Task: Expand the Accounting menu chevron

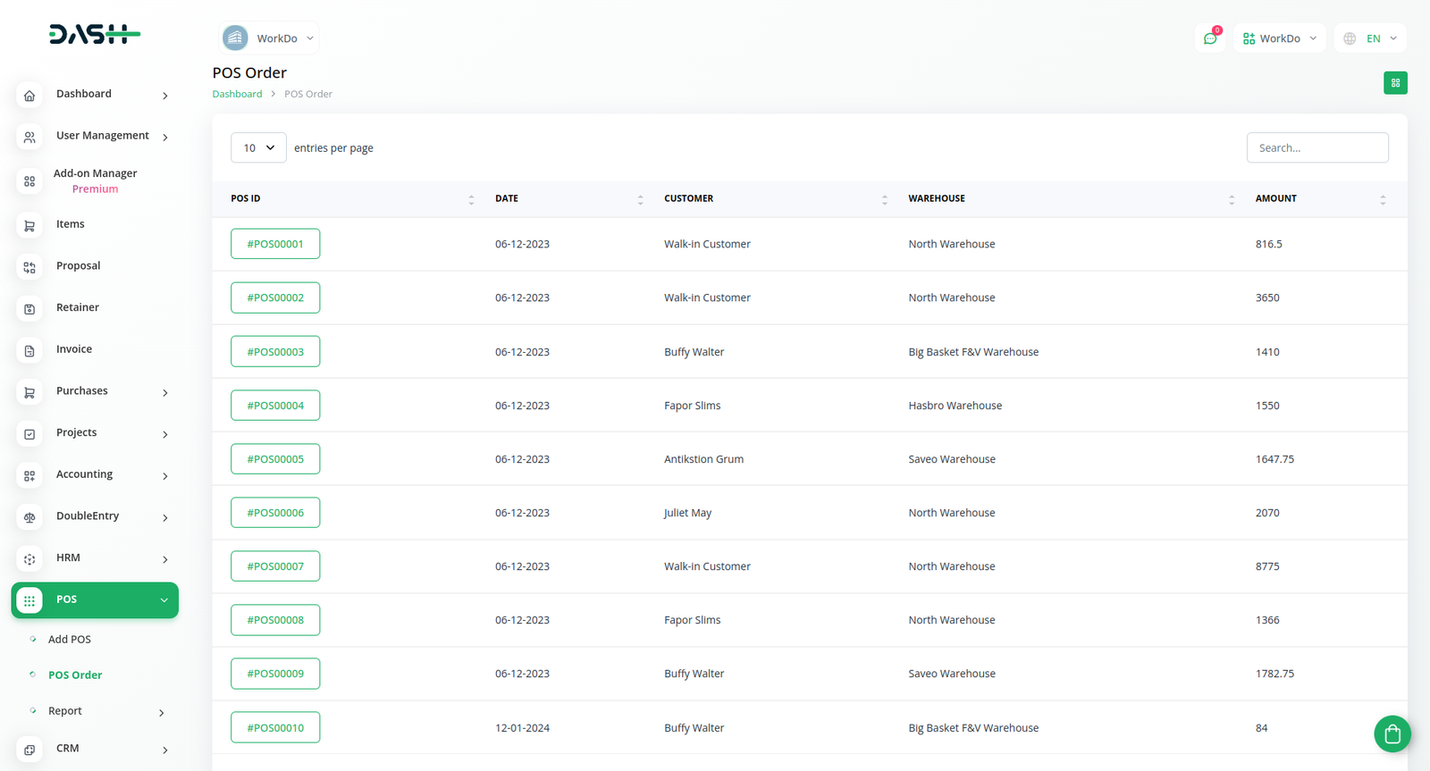Action: (x=165, y=476)
